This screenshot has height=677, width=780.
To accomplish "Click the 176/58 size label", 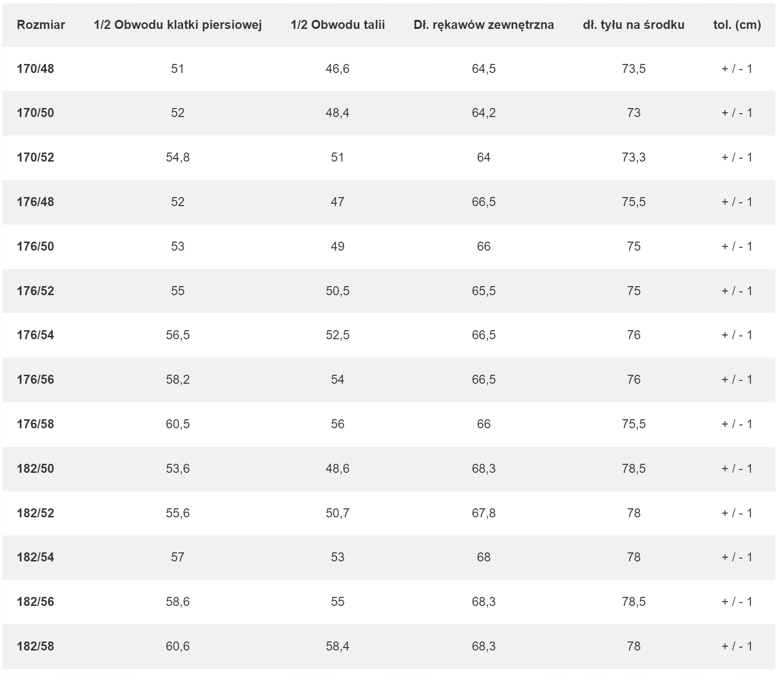I will point(36,424).
